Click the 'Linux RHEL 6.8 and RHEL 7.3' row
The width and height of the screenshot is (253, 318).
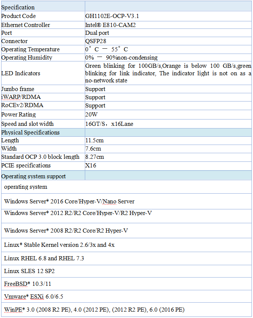click(x=44, y=258)
